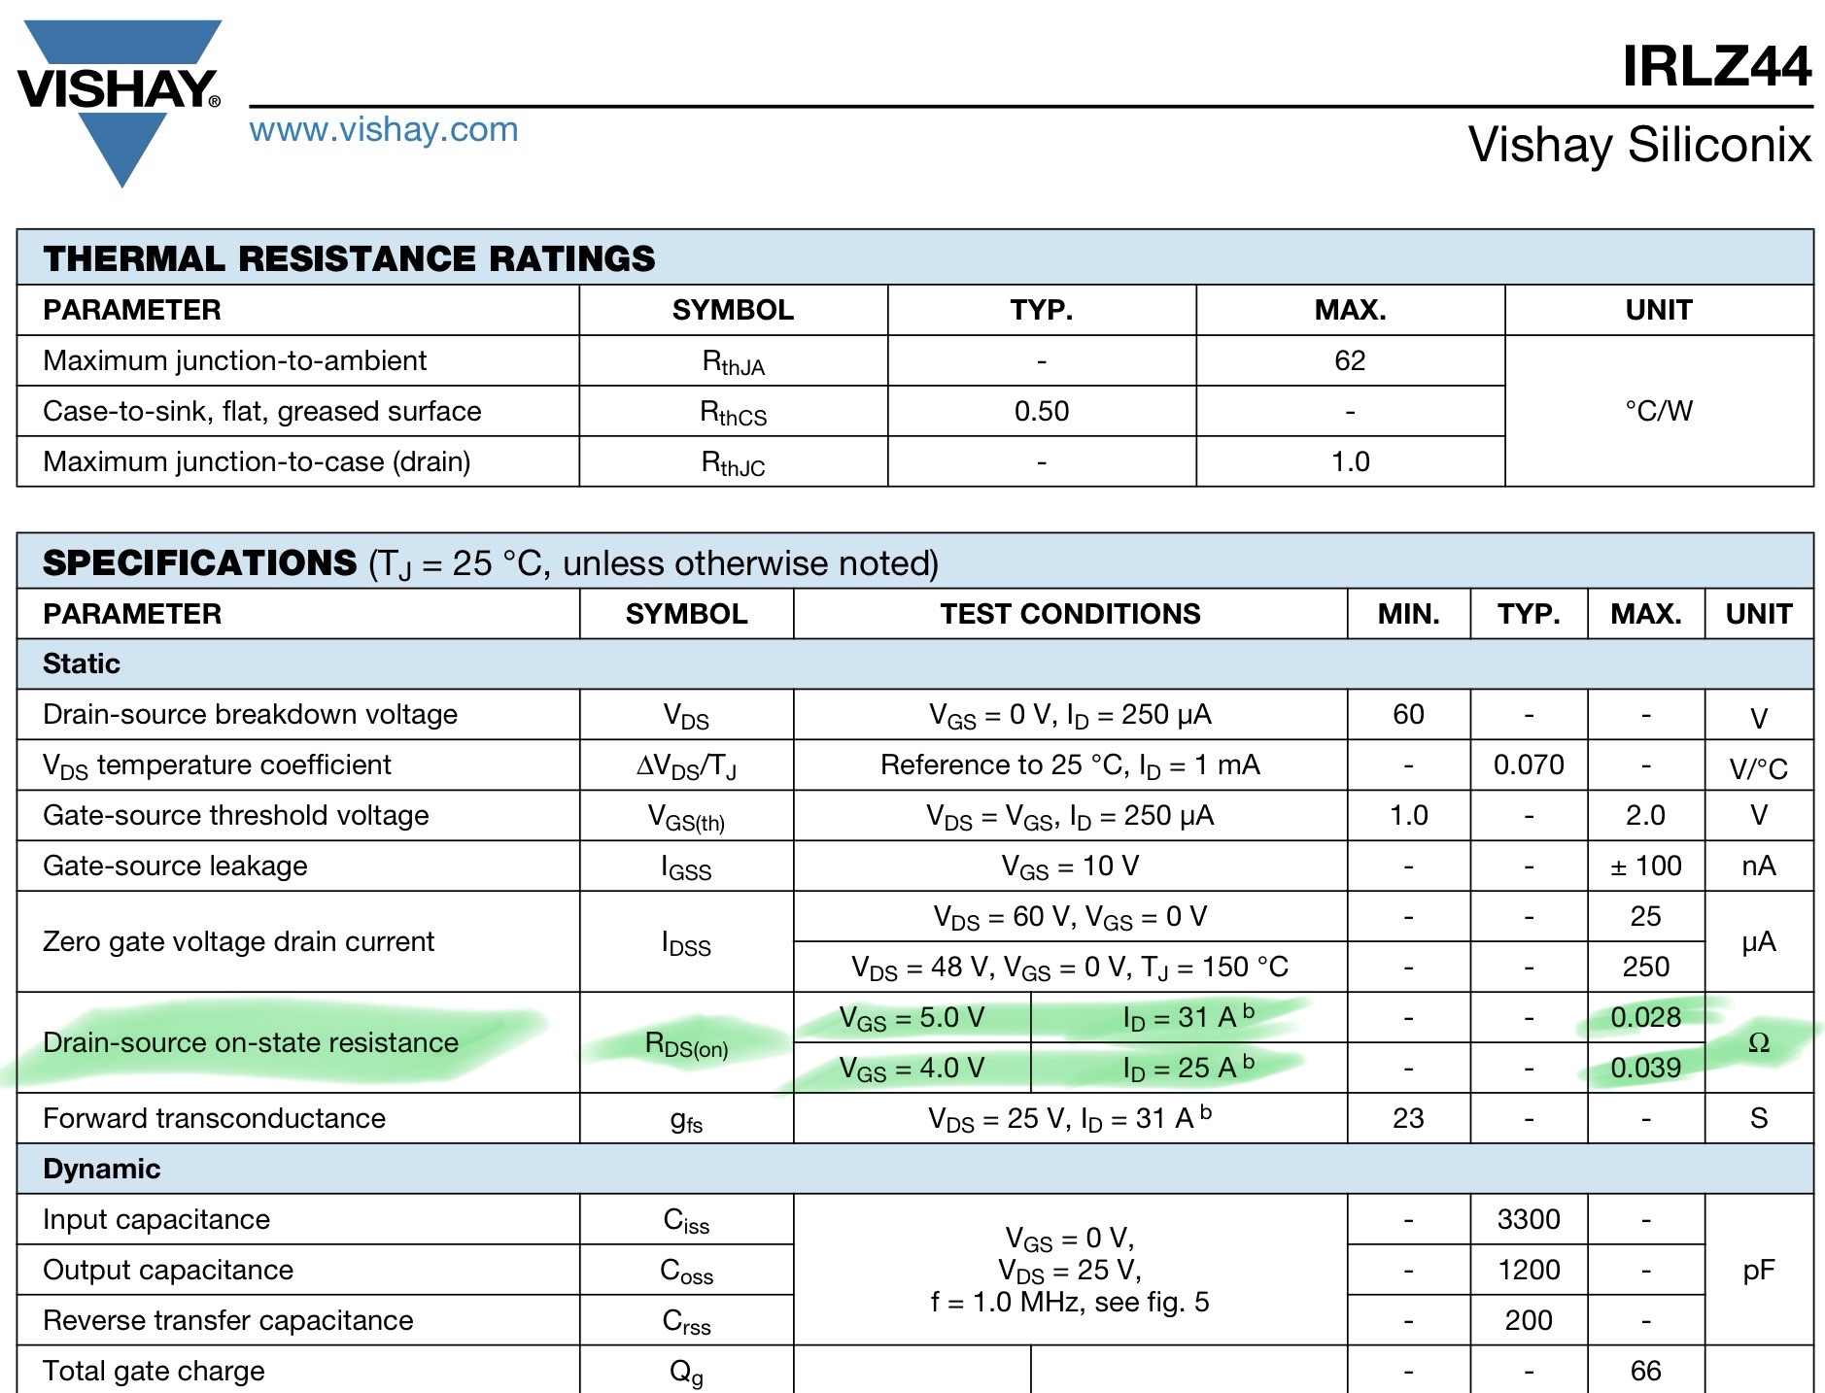The image size is (1825, 1393).
Task: Select the 0.039 max resistance value
Action: click(x=1645, y=1068)
